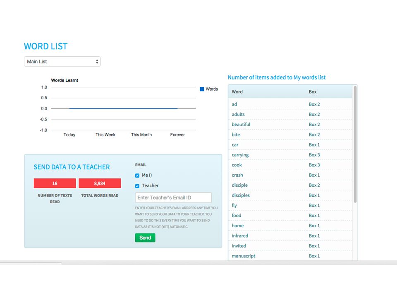Click Box 2 value in ad row
This screenshot has height=298, width=397.
click(314, 104)
